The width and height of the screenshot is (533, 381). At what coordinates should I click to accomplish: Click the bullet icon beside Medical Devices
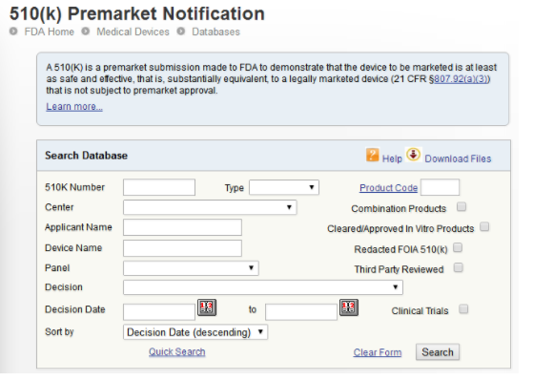[86, 32]
